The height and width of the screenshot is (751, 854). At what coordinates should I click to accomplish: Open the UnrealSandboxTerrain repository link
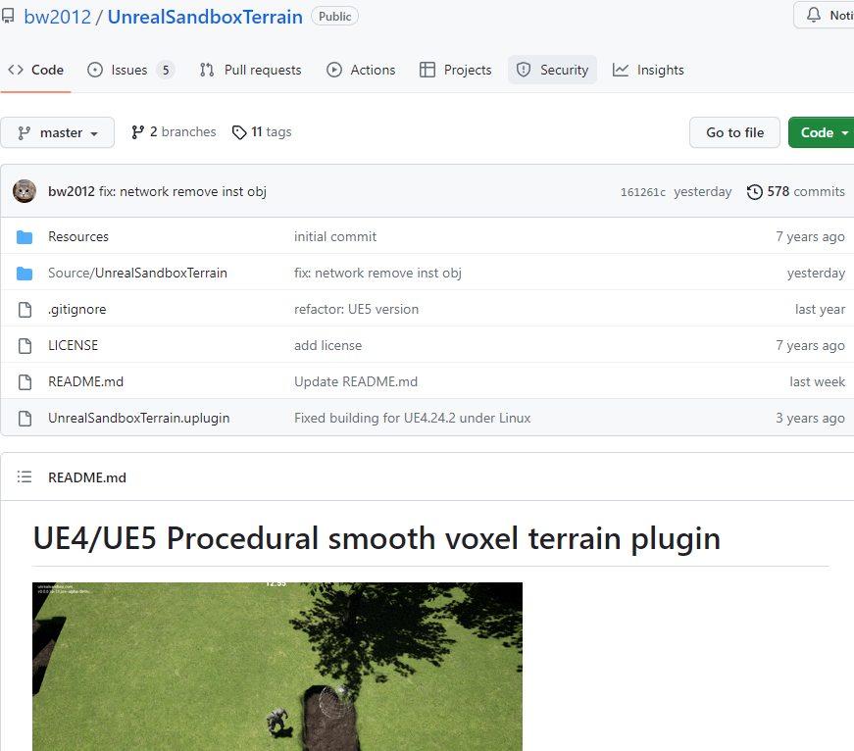tap(205, 17)
